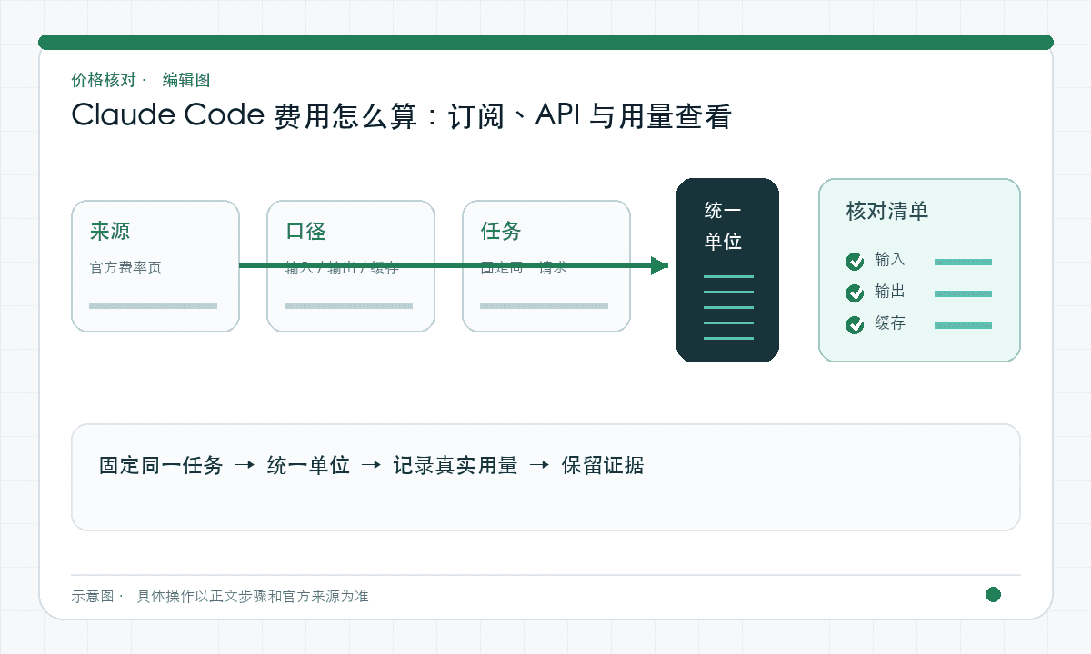Click the dark 统一单位 block
1091x654 pixels.
click(727, 270)
